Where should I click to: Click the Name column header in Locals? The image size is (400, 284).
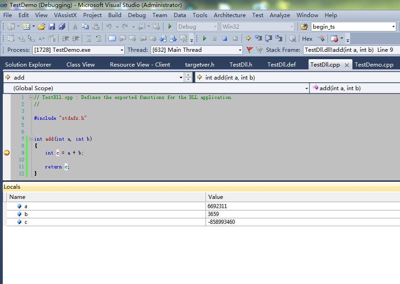pos(106,197)
